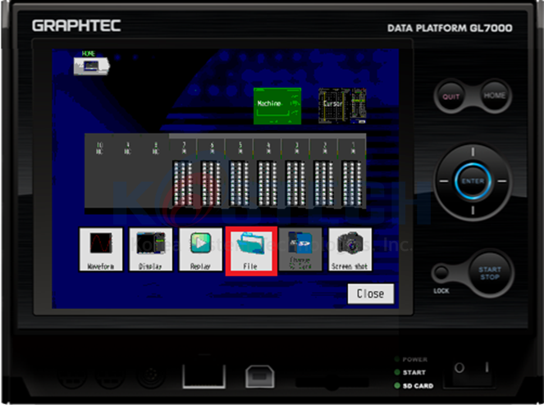Select module slot 2
The image size is (544, 405).
coord(324,173)
